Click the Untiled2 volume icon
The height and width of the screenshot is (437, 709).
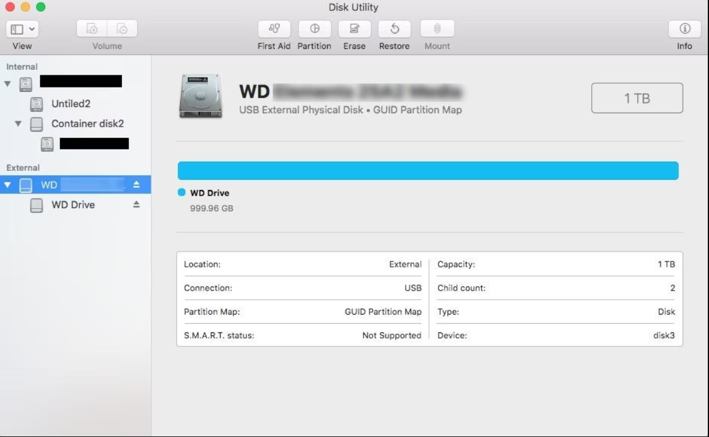click(37, 104)
